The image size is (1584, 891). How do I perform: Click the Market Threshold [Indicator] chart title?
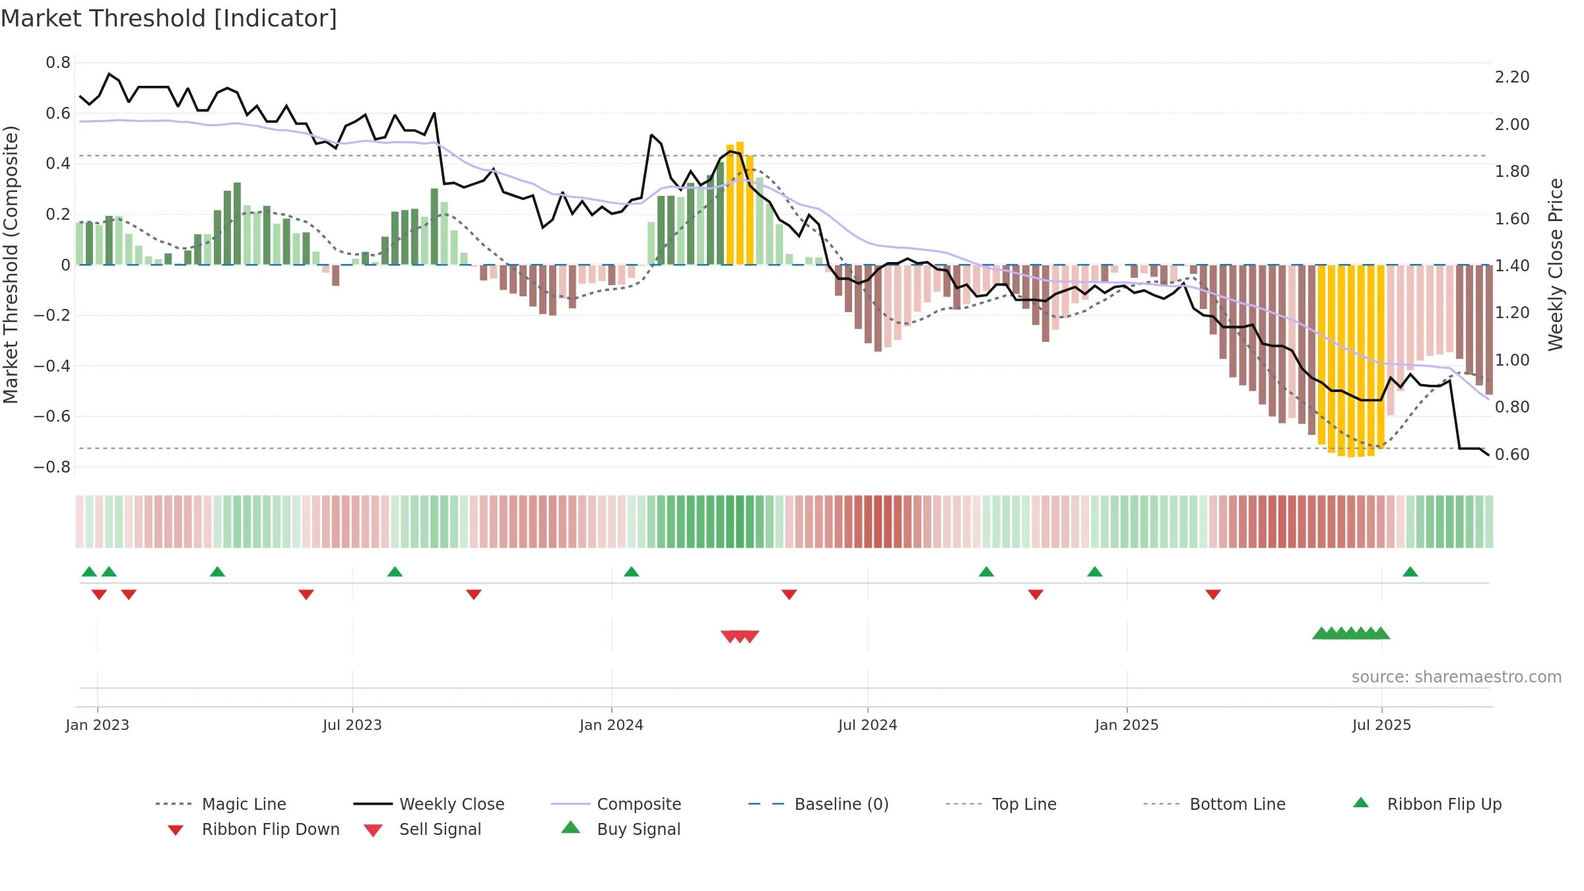coord(169,18)
